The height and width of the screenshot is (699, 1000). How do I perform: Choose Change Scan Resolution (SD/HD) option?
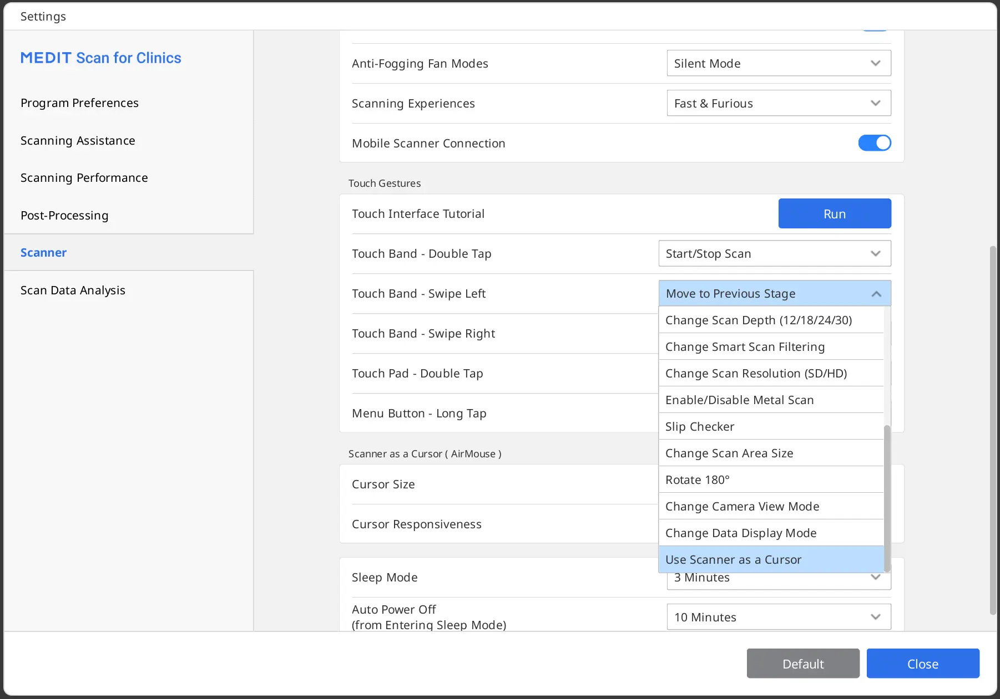tap(771, 373)
